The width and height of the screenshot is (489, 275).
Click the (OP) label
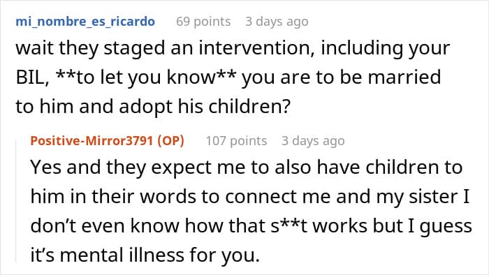(x=170, y=141)
